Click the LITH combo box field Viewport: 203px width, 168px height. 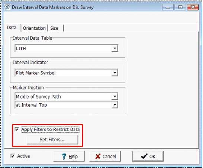66,48
